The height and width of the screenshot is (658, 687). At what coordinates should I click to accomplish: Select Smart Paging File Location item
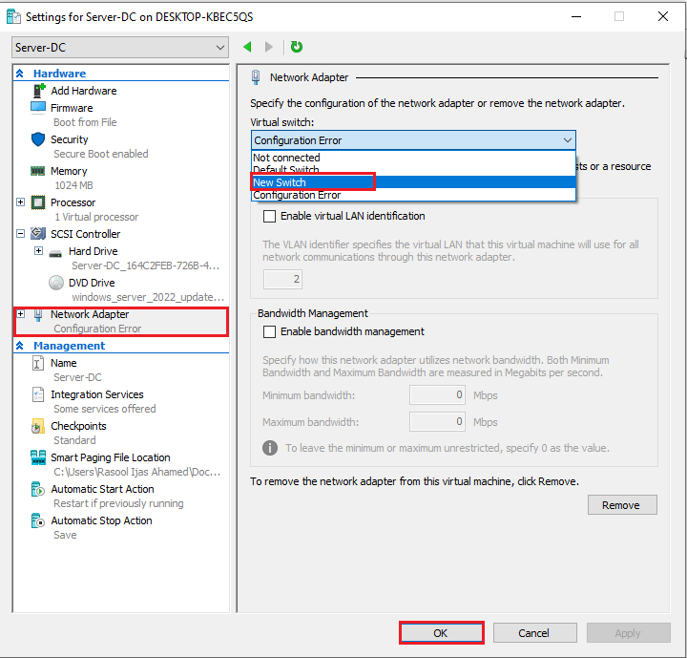[111, 457]
